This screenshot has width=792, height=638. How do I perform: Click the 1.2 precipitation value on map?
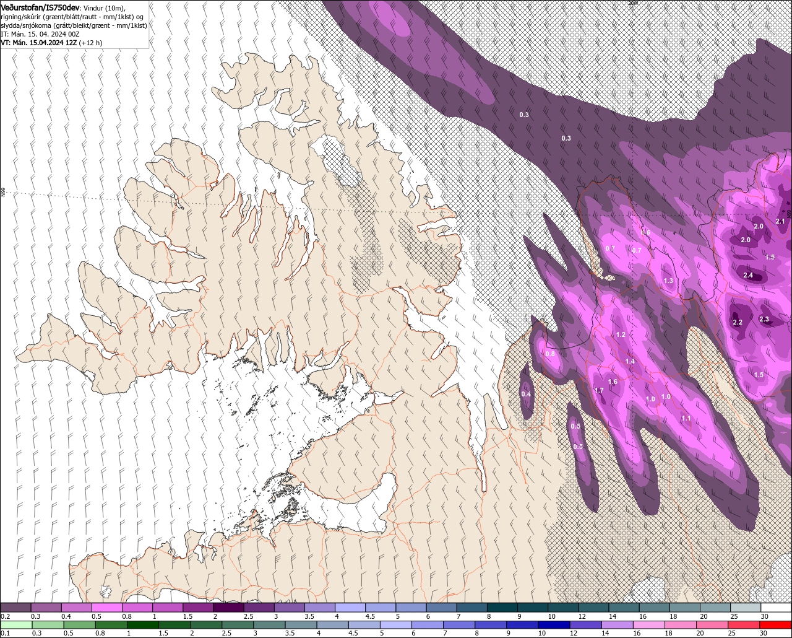pos(621,334)
